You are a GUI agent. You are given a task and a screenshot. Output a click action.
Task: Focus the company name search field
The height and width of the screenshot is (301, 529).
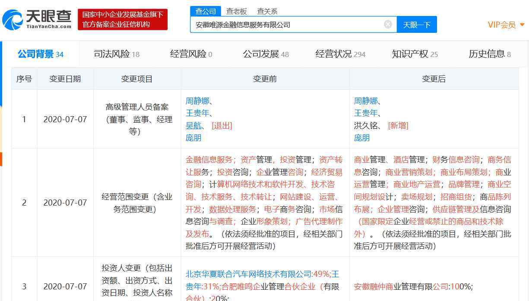pyautogui.click(x=294, y=25)
